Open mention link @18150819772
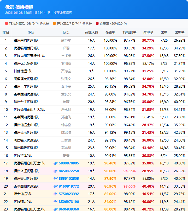This screenshot has width=188, height=211. coord(66,186)
